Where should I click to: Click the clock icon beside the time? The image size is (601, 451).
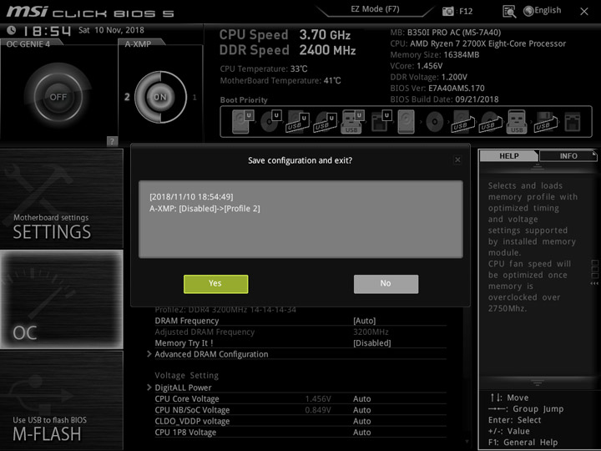pyautogui.click(x=12, y=30)
